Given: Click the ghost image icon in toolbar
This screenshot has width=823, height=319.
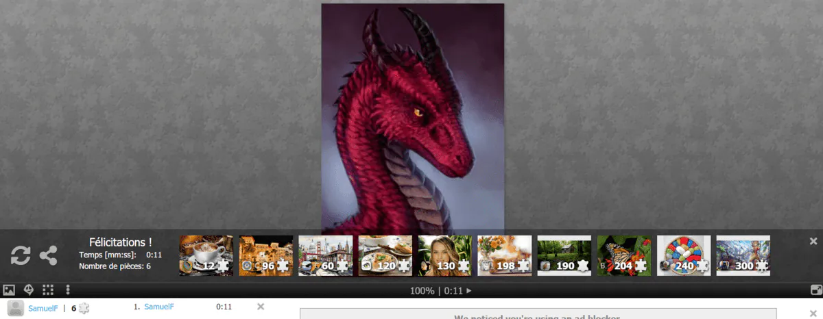Looking at the screenshot, I should click(x=29, y=290).
